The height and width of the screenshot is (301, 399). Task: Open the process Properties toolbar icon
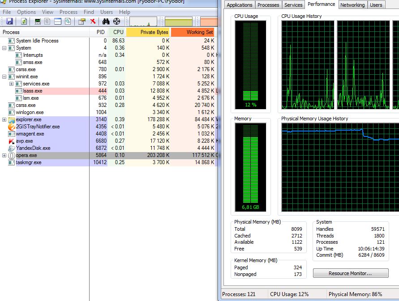click(82, 21)
